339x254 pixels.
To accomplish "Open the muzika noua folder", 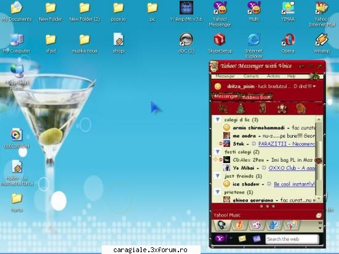I will 84,43.
